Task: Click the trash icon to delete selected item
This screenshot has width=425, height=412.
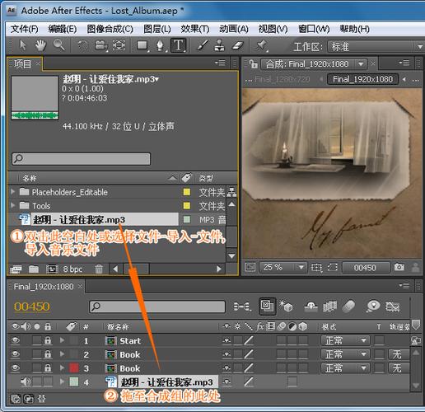Action: click(x=99, y=269)
